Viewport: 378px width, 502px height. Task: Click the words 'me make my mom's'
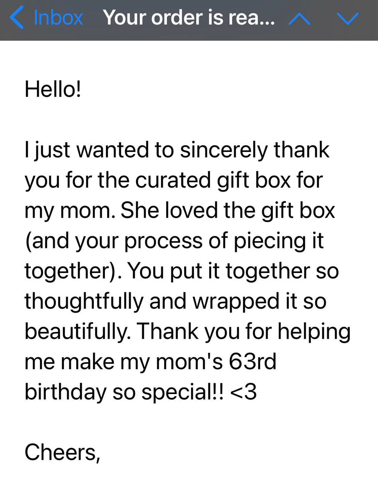[124, 362]
